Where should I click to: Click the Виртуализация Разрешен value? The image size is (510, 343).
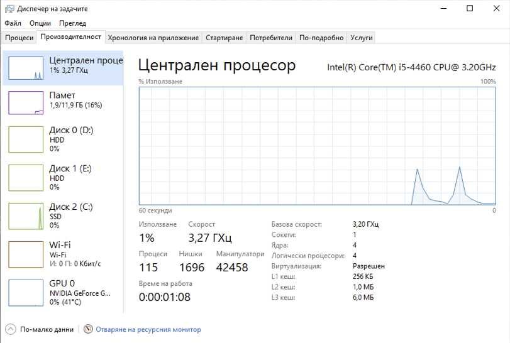(x=369, y=266)
